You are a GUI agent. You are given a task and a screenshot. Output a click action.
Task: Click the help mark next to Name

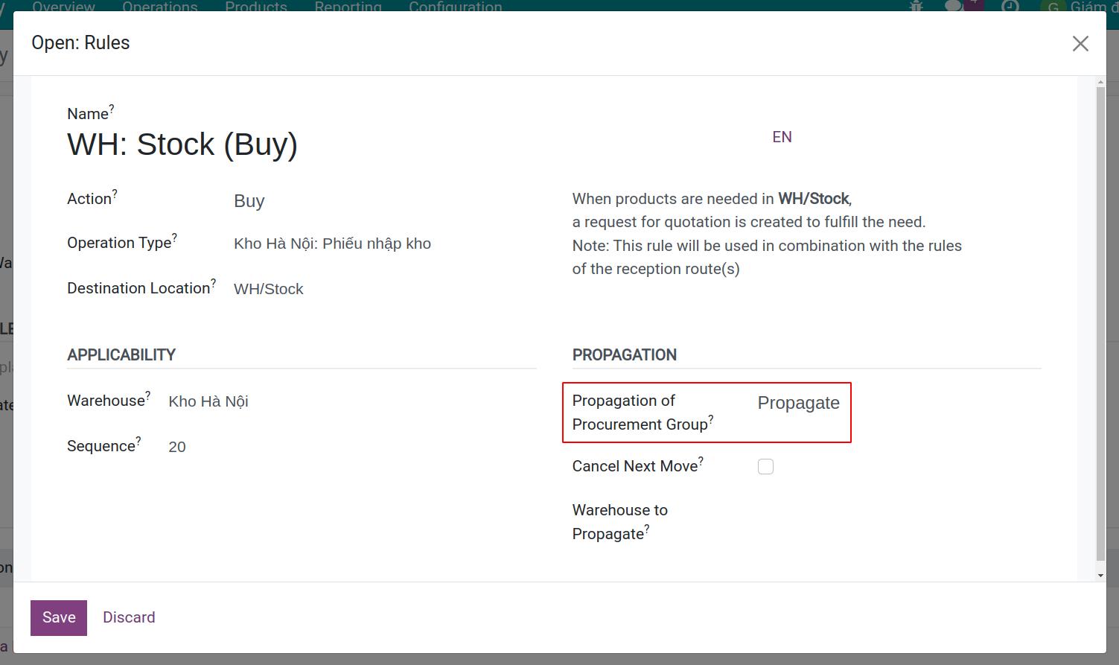pyautogui.click(x=112, y=109)
